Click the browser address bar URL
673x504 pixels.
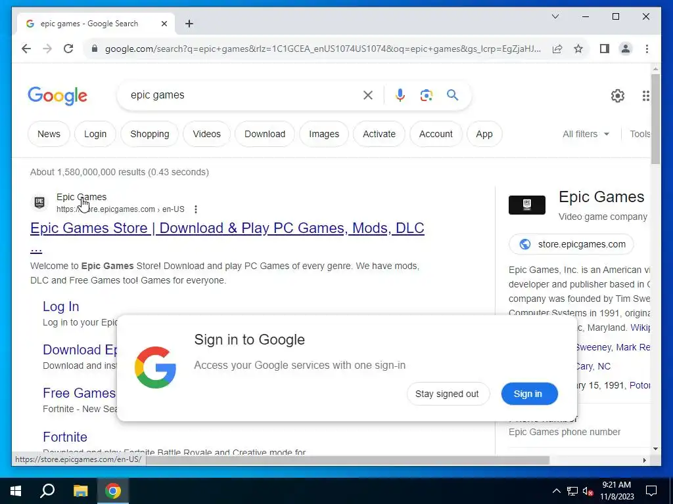click(322, 49)
